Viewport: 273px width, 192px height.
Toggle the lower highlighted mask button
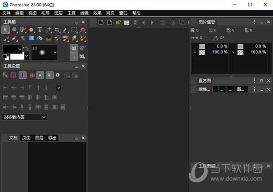[74, 57]
